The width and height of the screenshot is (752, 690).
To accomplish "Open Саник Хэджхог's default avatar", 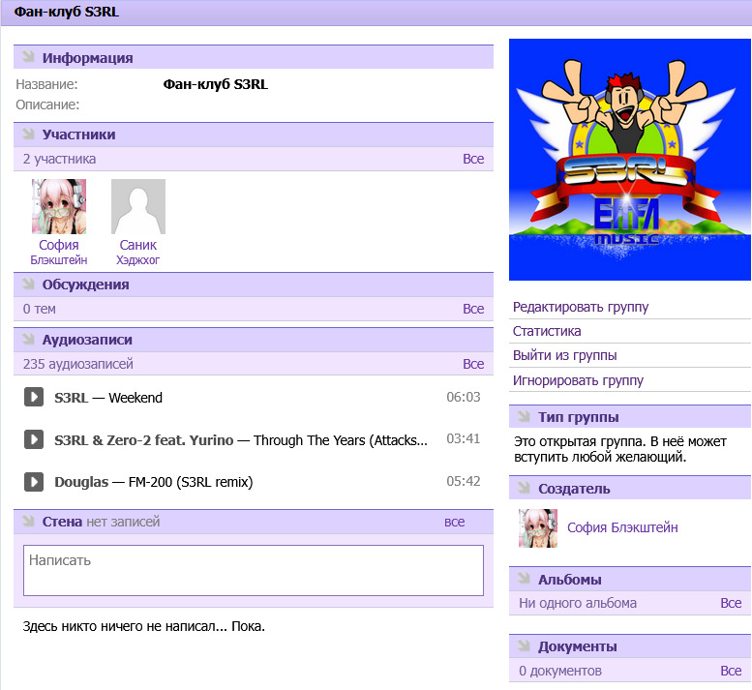I will tap(138, 207).
